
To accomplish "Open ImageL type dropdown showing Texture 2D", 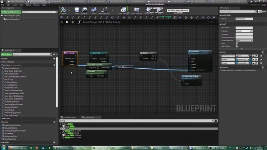I will click(242, 60).
